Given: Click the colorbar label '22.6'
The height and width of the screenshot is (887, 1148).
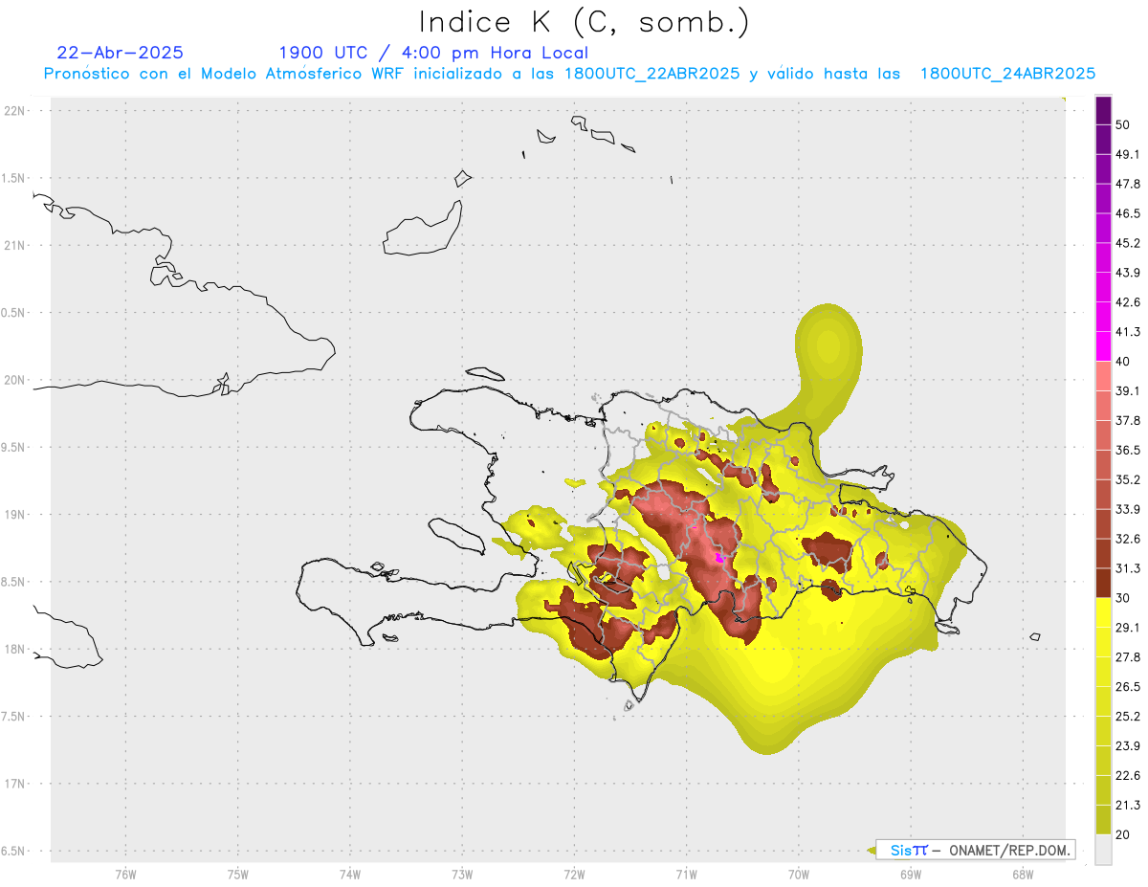Looking at the screenshot, I should [1128, 775].
